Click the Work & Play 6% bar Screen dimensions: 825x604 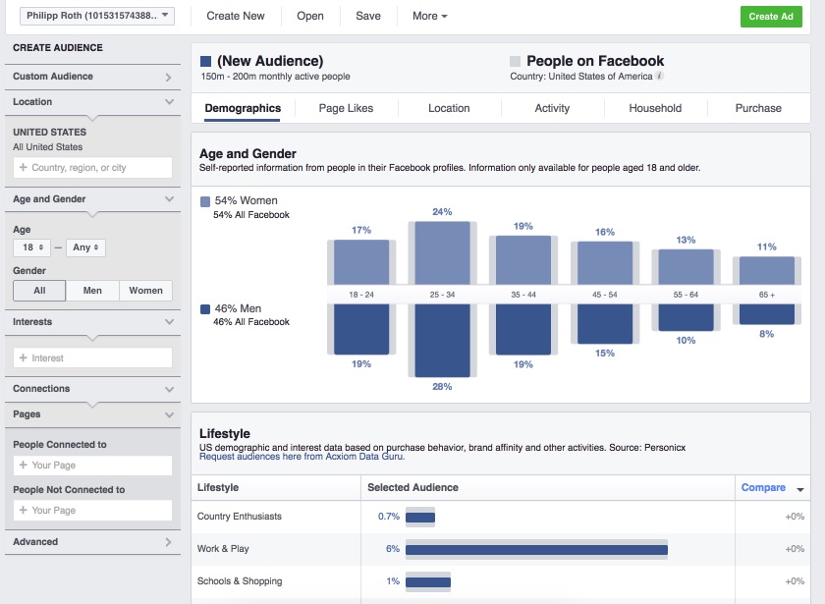click(536, 550)
